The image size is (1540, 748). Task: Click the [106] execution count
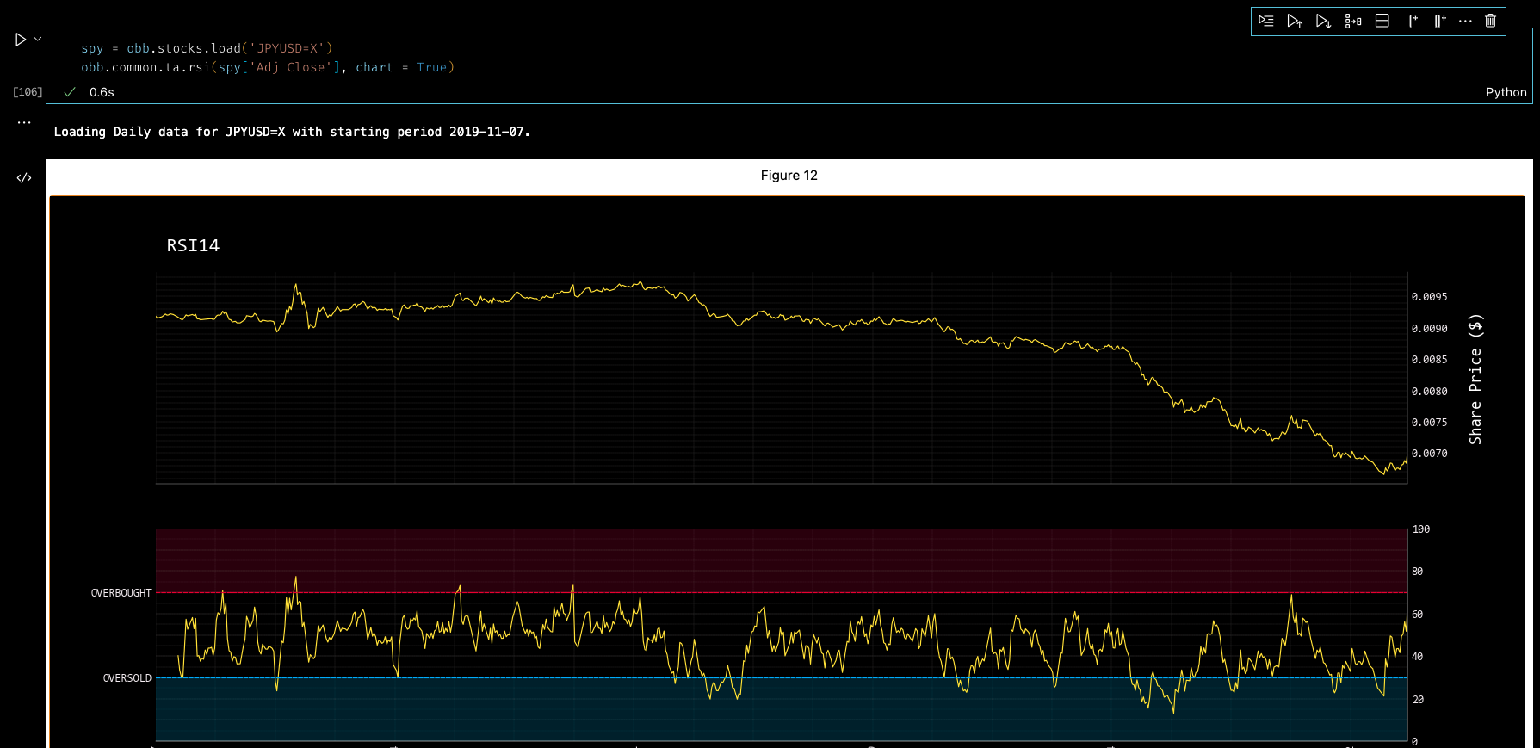[x=28, y=92]
